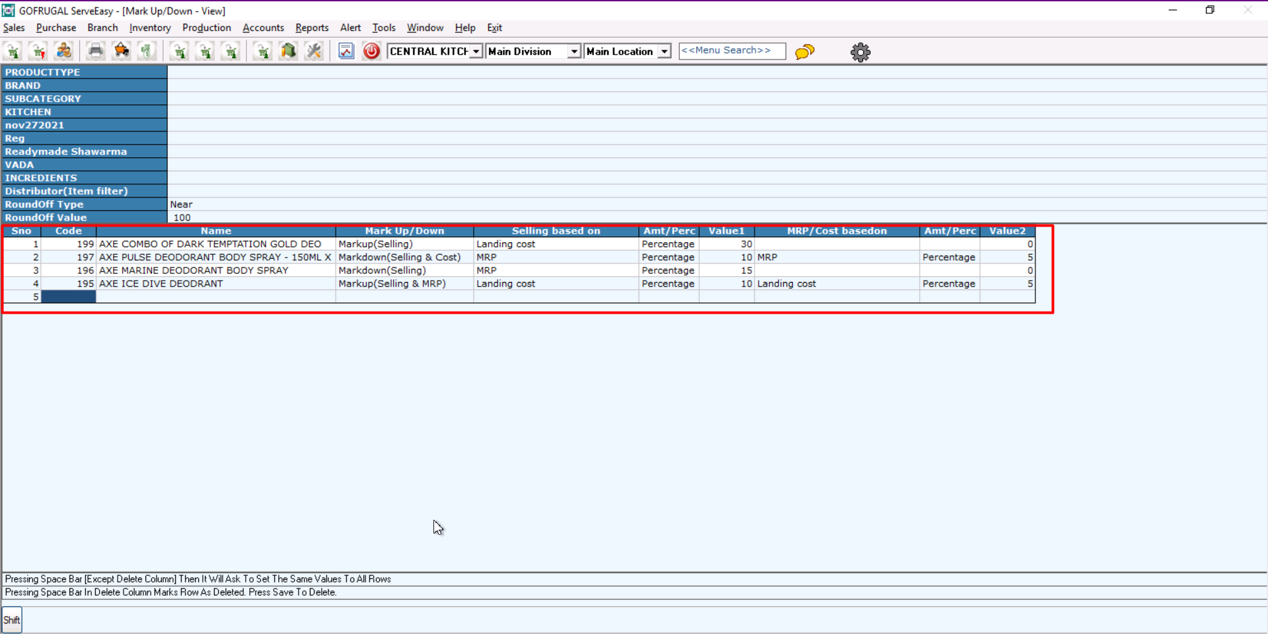Click the Value2 column header

(x=1008, y=231)
